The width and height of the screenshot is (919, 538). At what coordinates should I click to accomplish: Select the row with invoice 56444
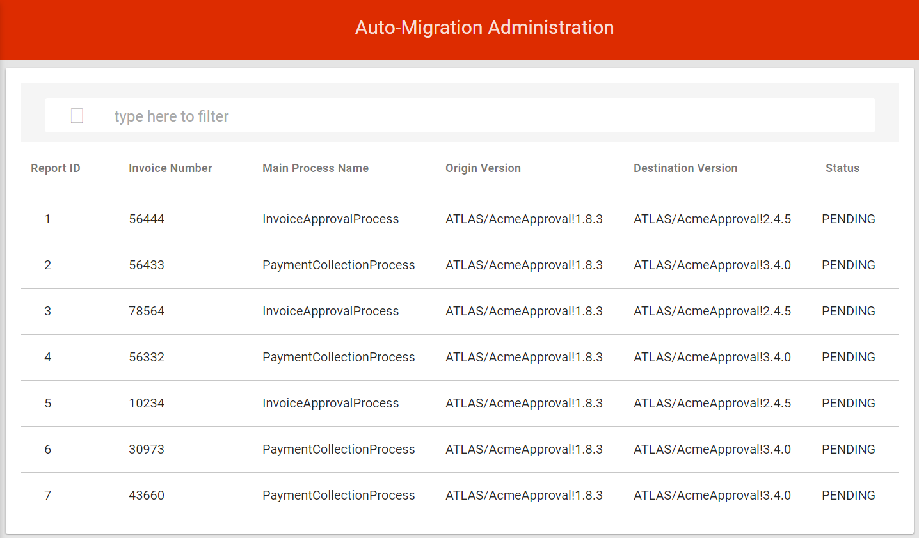tap(146, 219)
